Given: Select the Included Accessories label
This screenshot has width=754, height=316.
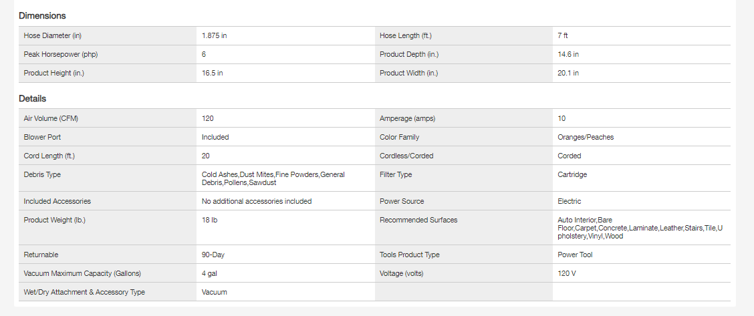Looking at the screenshot, I should click(x=57, y=201).
